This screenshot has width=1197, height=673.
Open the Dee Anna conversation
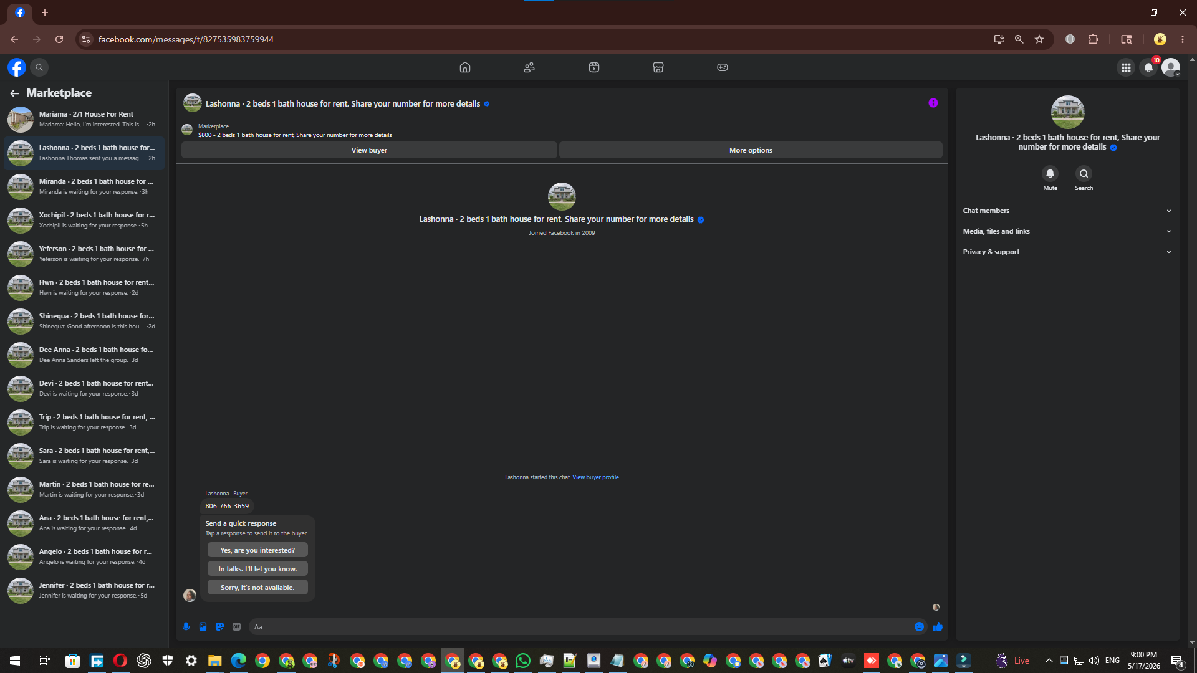[84, 355]
